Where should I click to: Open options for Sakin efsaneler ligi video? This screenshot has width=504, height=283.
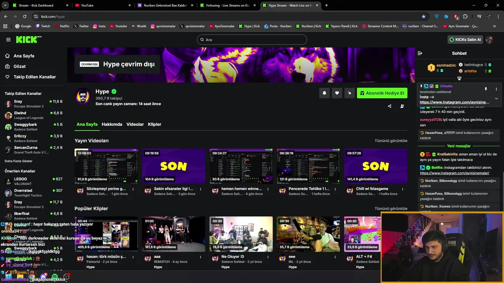pos(200,189)
